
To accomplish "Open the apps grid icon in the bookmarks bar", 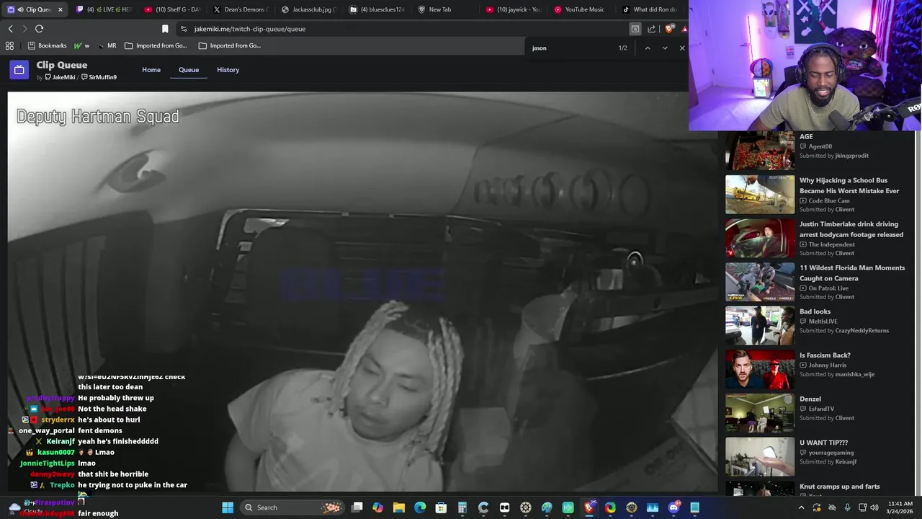I will point(9,45).
